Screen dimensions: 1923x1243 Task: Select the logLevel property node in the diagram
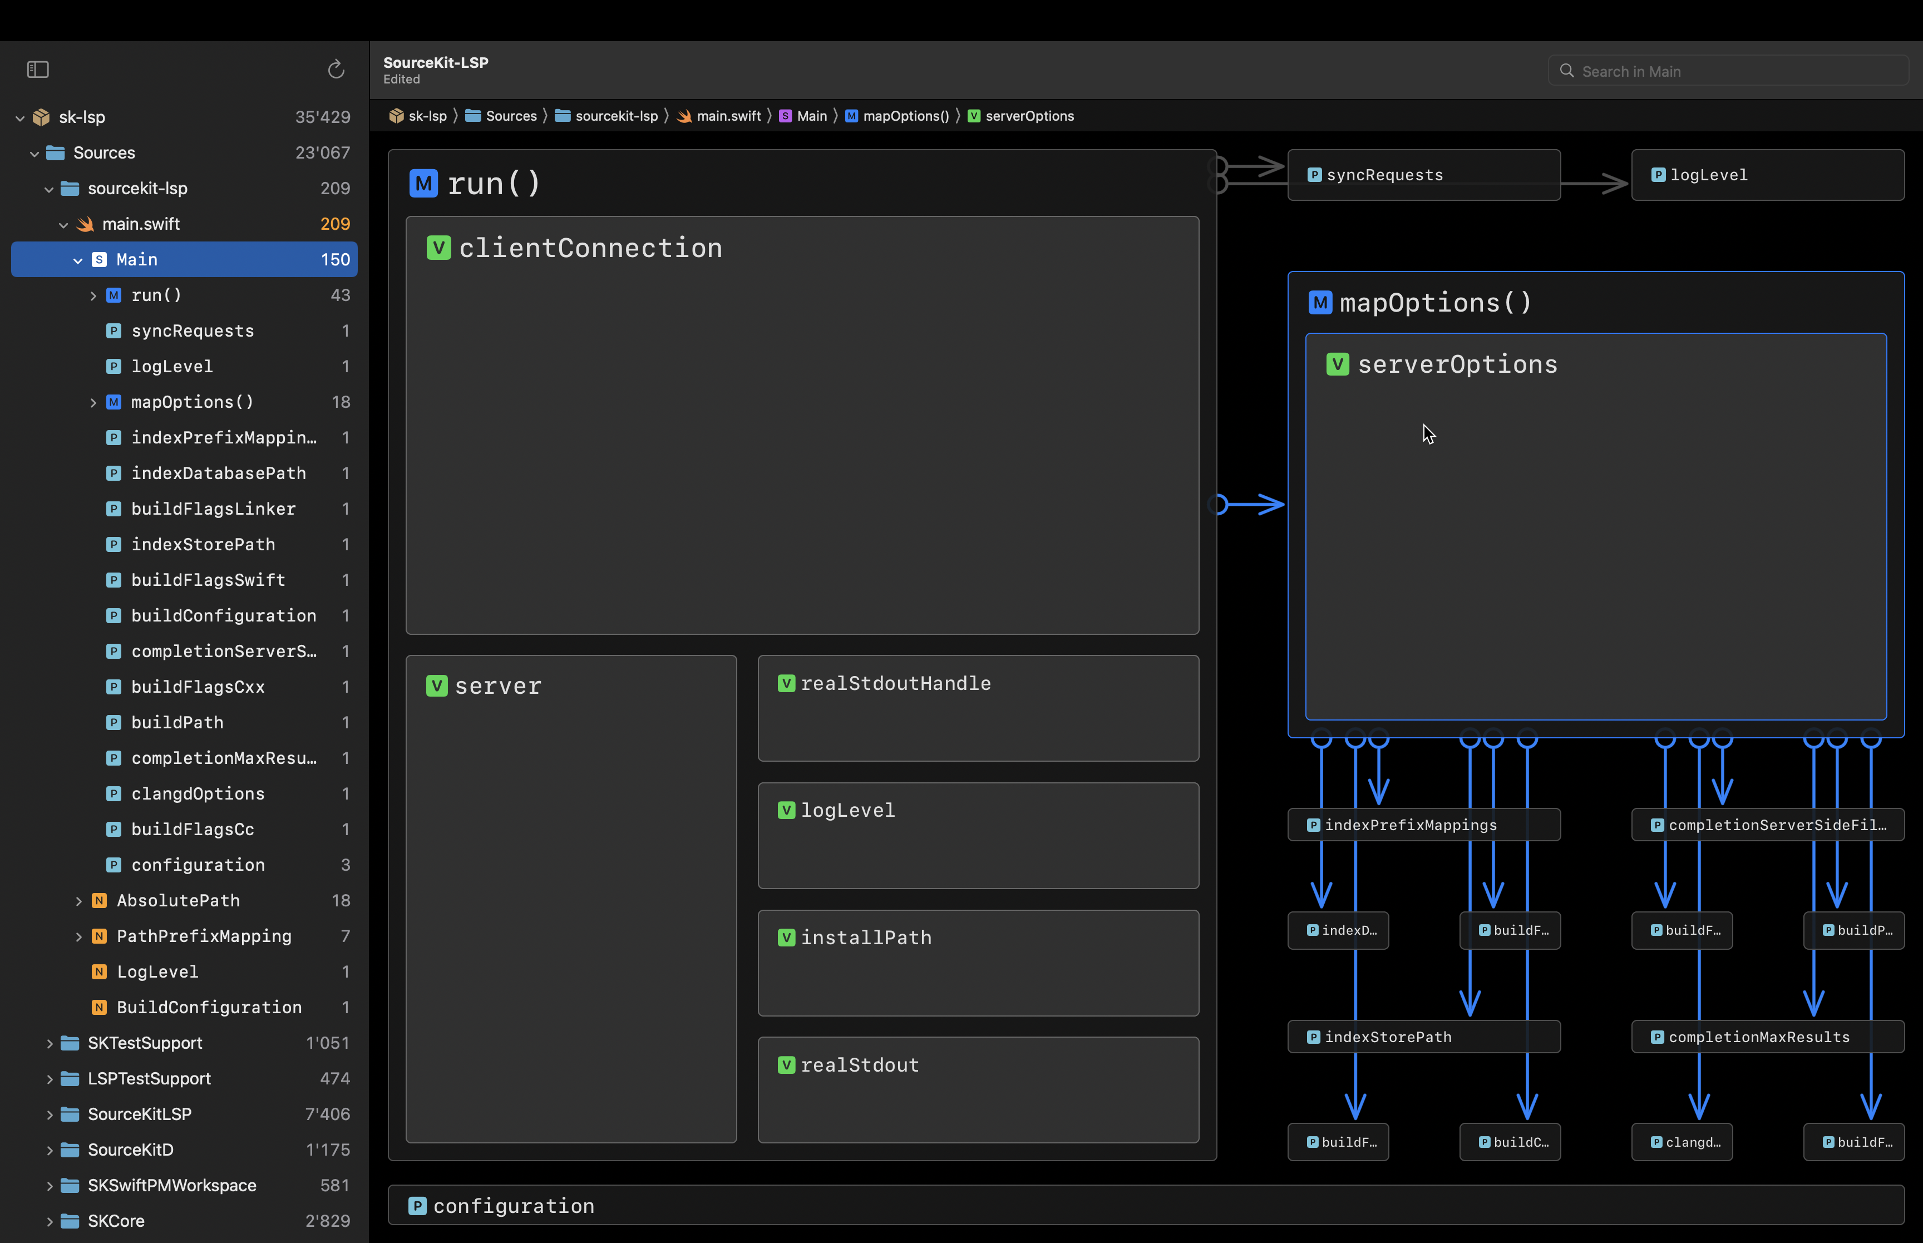(1767, 175)
